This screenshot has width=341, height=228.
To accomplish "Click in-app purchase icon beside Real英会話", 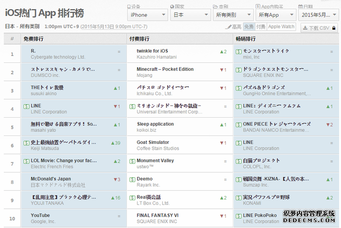I will [132, 198].
